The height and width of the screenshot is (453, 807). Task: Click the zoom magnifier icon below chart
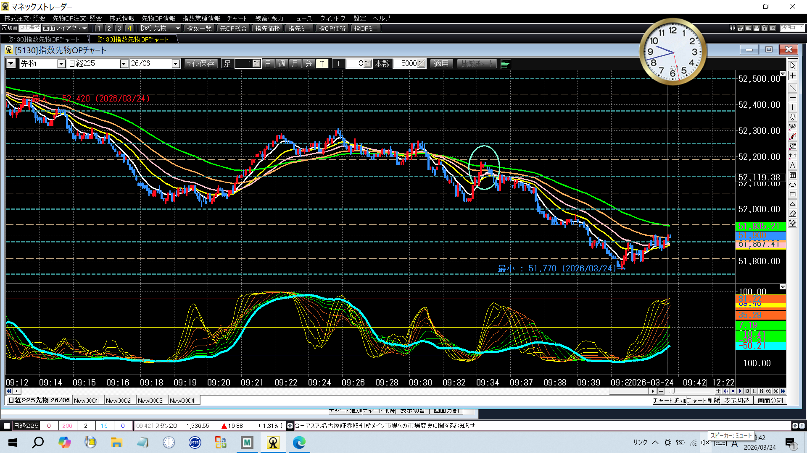[768, 391]
